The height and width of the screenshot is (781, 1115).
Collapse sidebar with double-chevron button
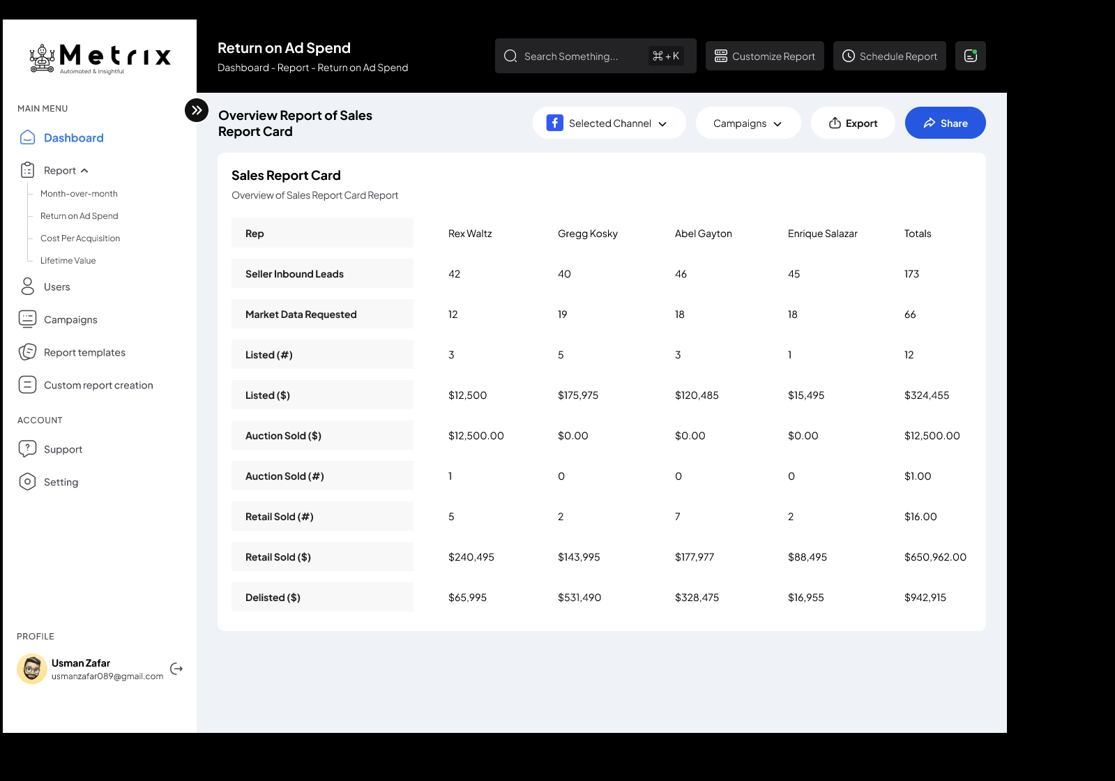[197, 110]
